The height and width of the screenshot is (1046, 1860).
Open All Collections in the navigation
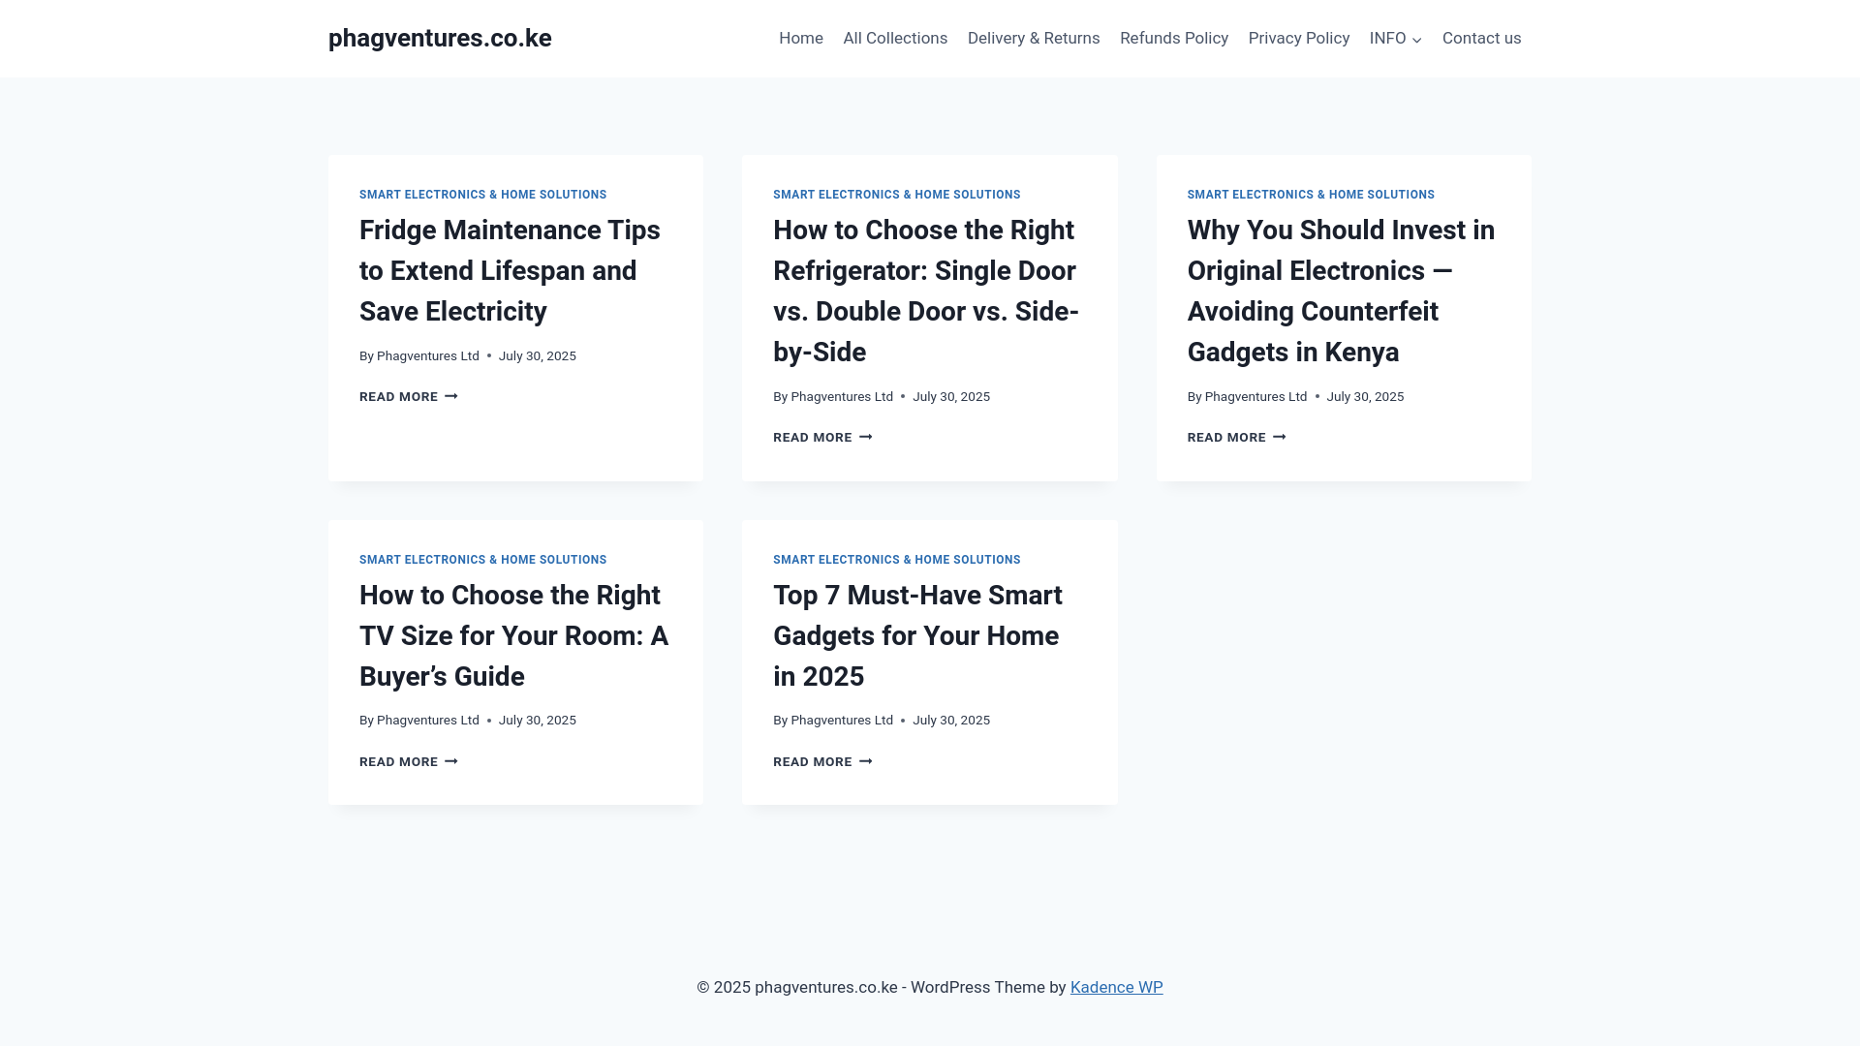(895, 38)
